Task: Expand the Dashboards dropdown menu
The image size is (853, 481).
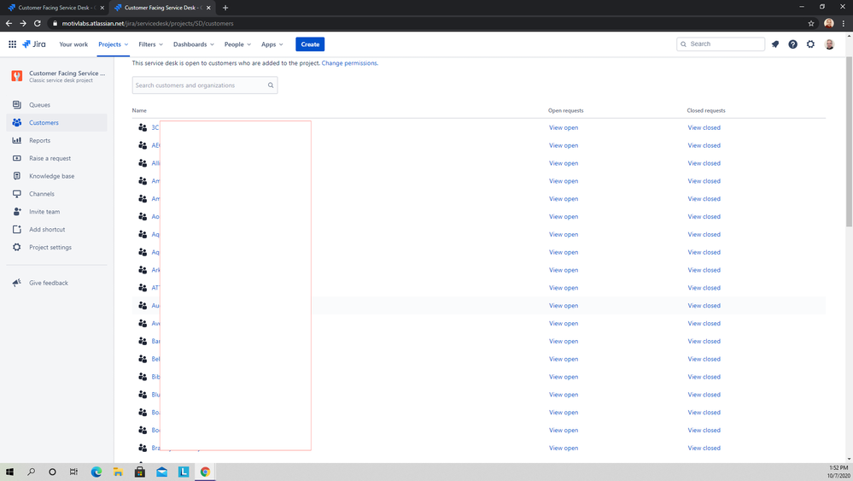Action: coord(194,44)
